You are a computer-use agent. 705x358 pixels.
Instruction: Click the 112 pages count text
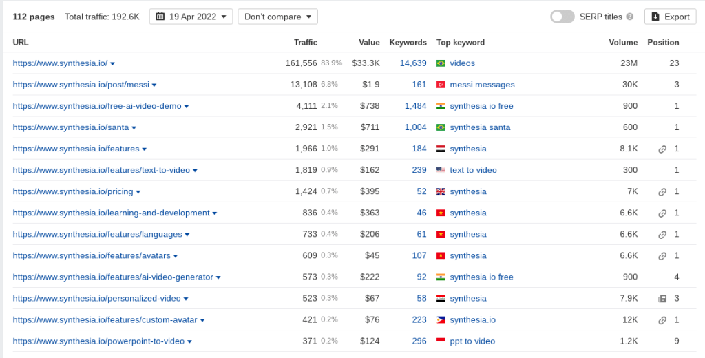[x=34, y=17]
